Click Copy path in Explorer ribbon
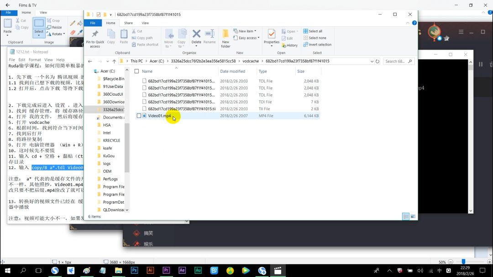This screenshot has width=493, height=277. click(x=142, y=38)
